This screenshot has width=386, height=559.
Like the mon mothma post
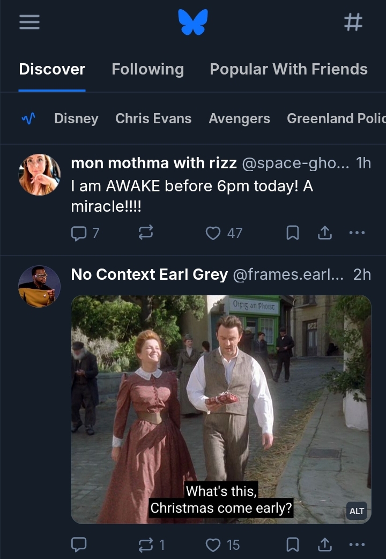213,233
